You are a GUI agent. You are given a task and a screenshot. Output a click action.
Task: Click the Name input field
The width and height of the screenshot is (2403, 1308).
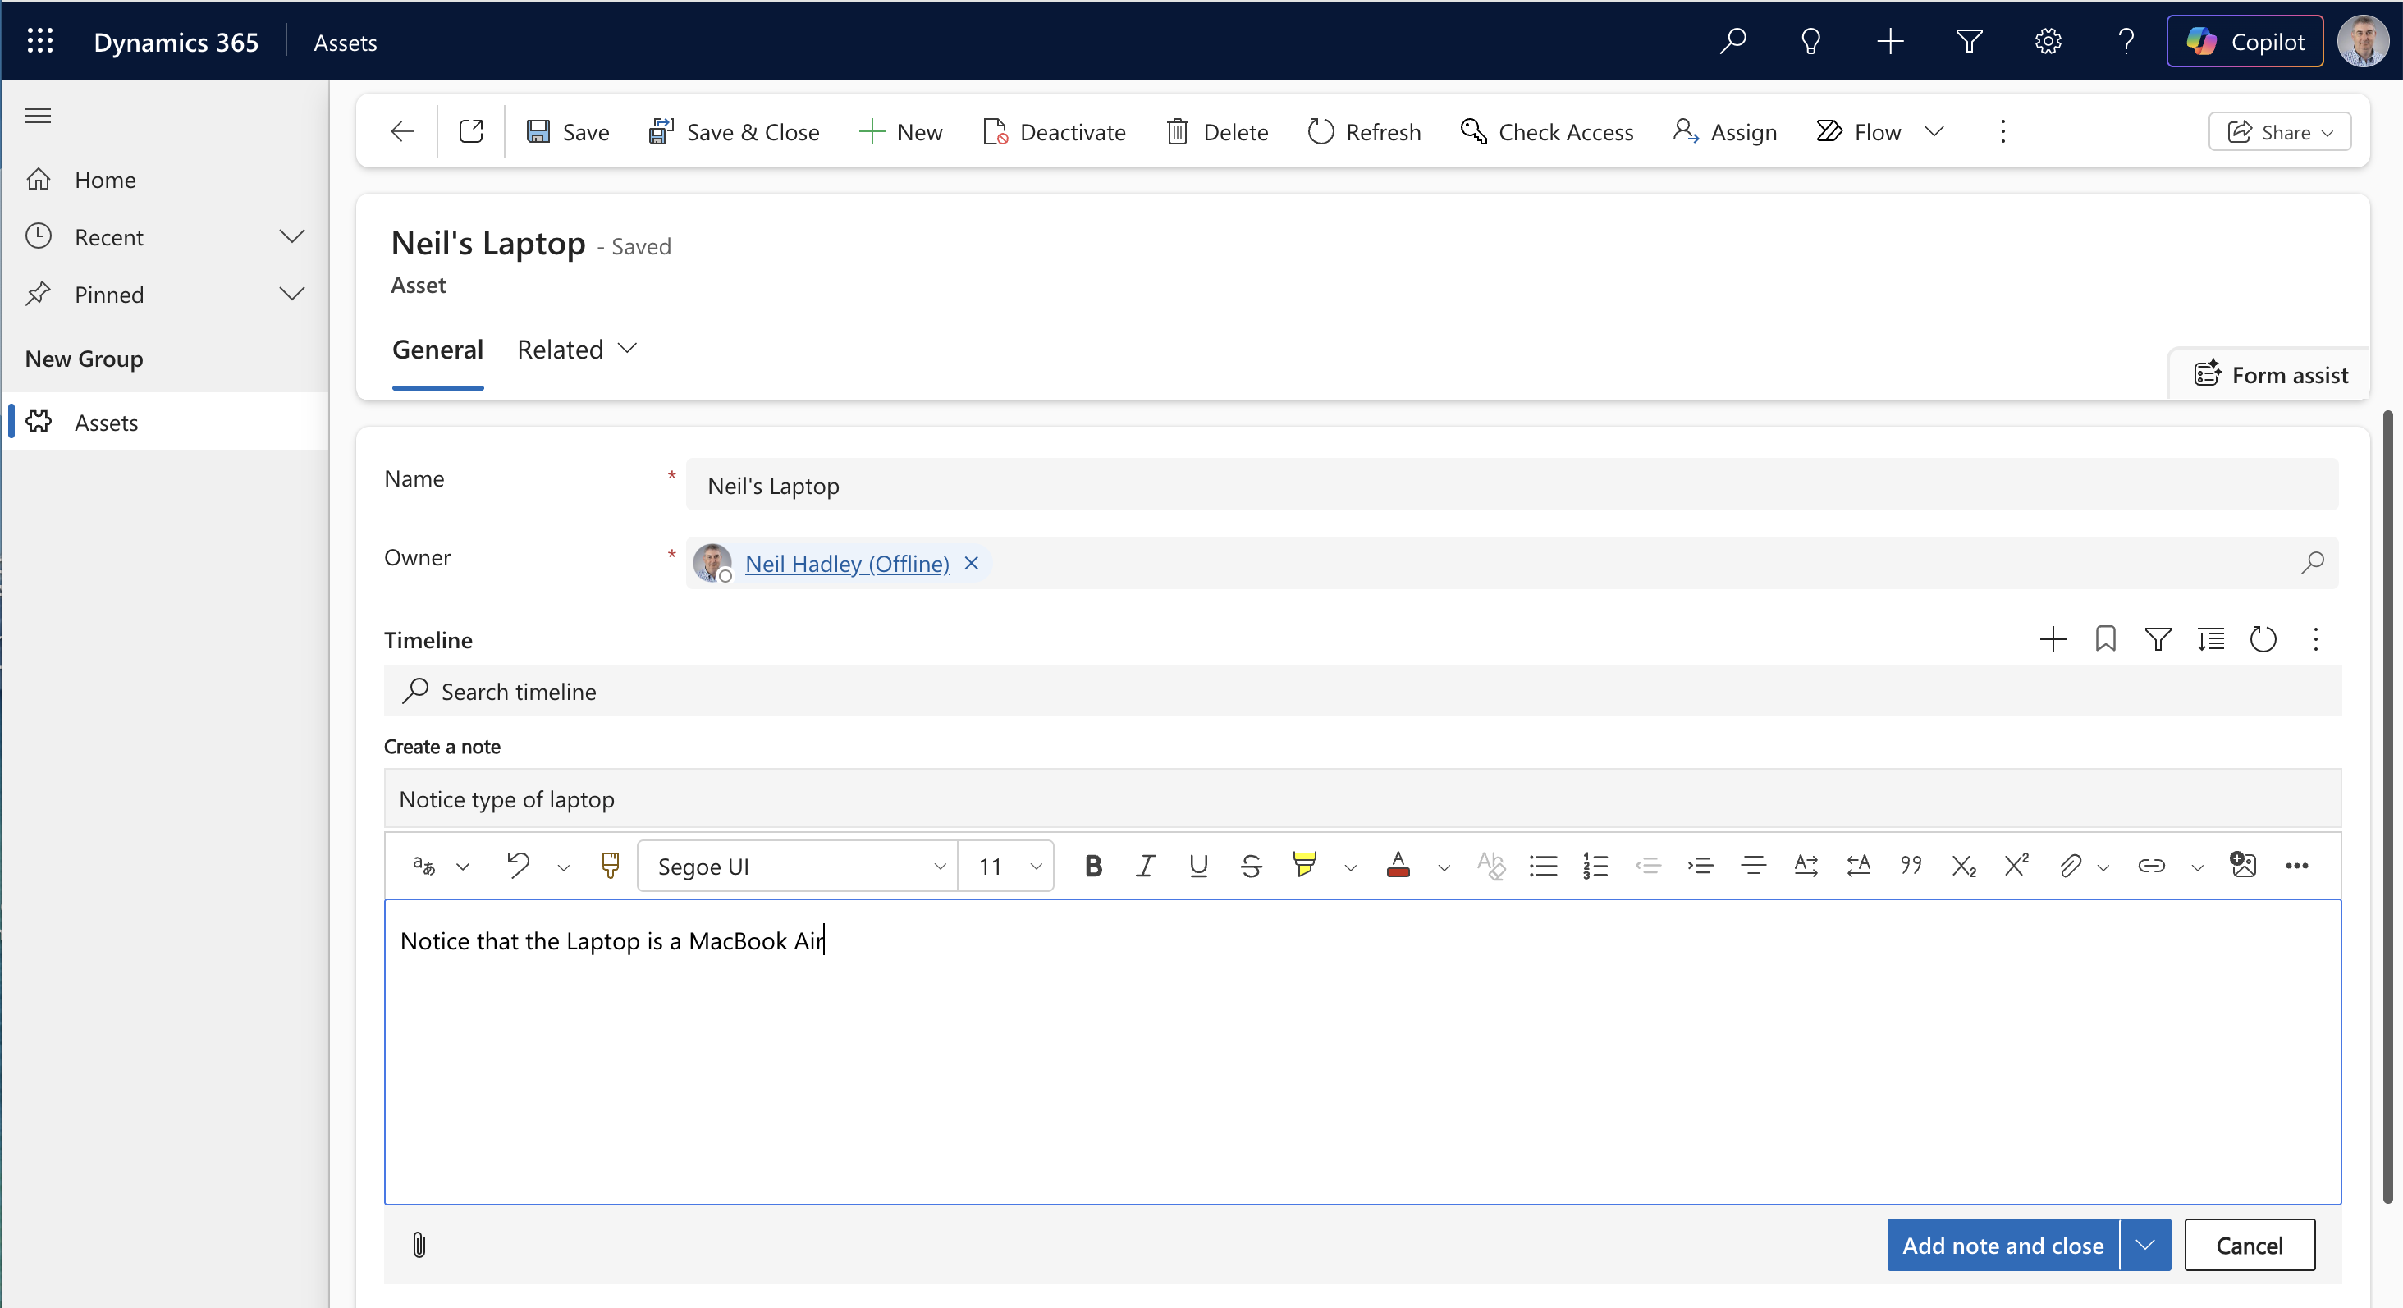[x=1511, y=485]
